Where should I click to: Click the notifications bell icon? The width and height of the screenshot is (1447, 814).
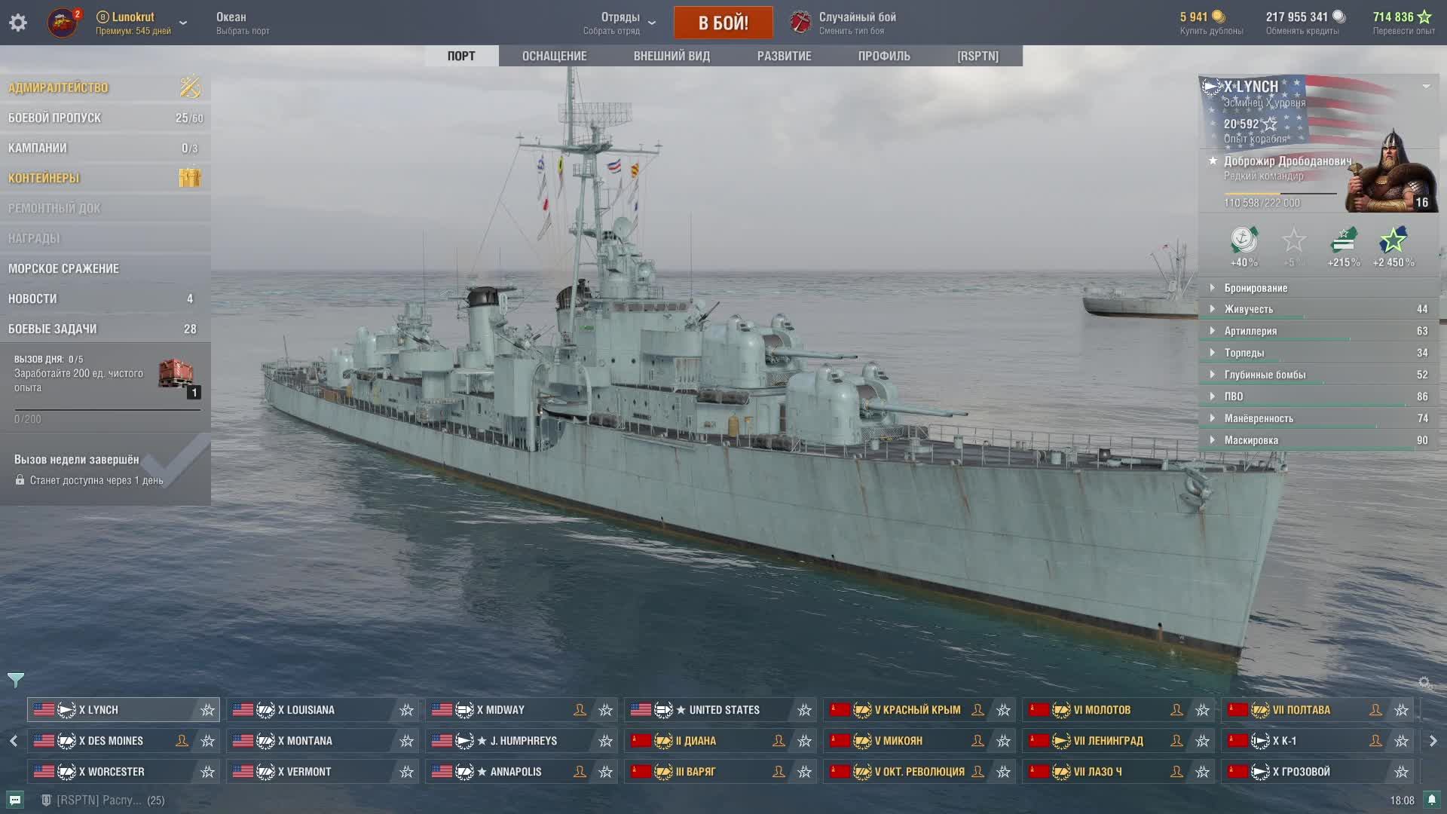coord(1431,800)
